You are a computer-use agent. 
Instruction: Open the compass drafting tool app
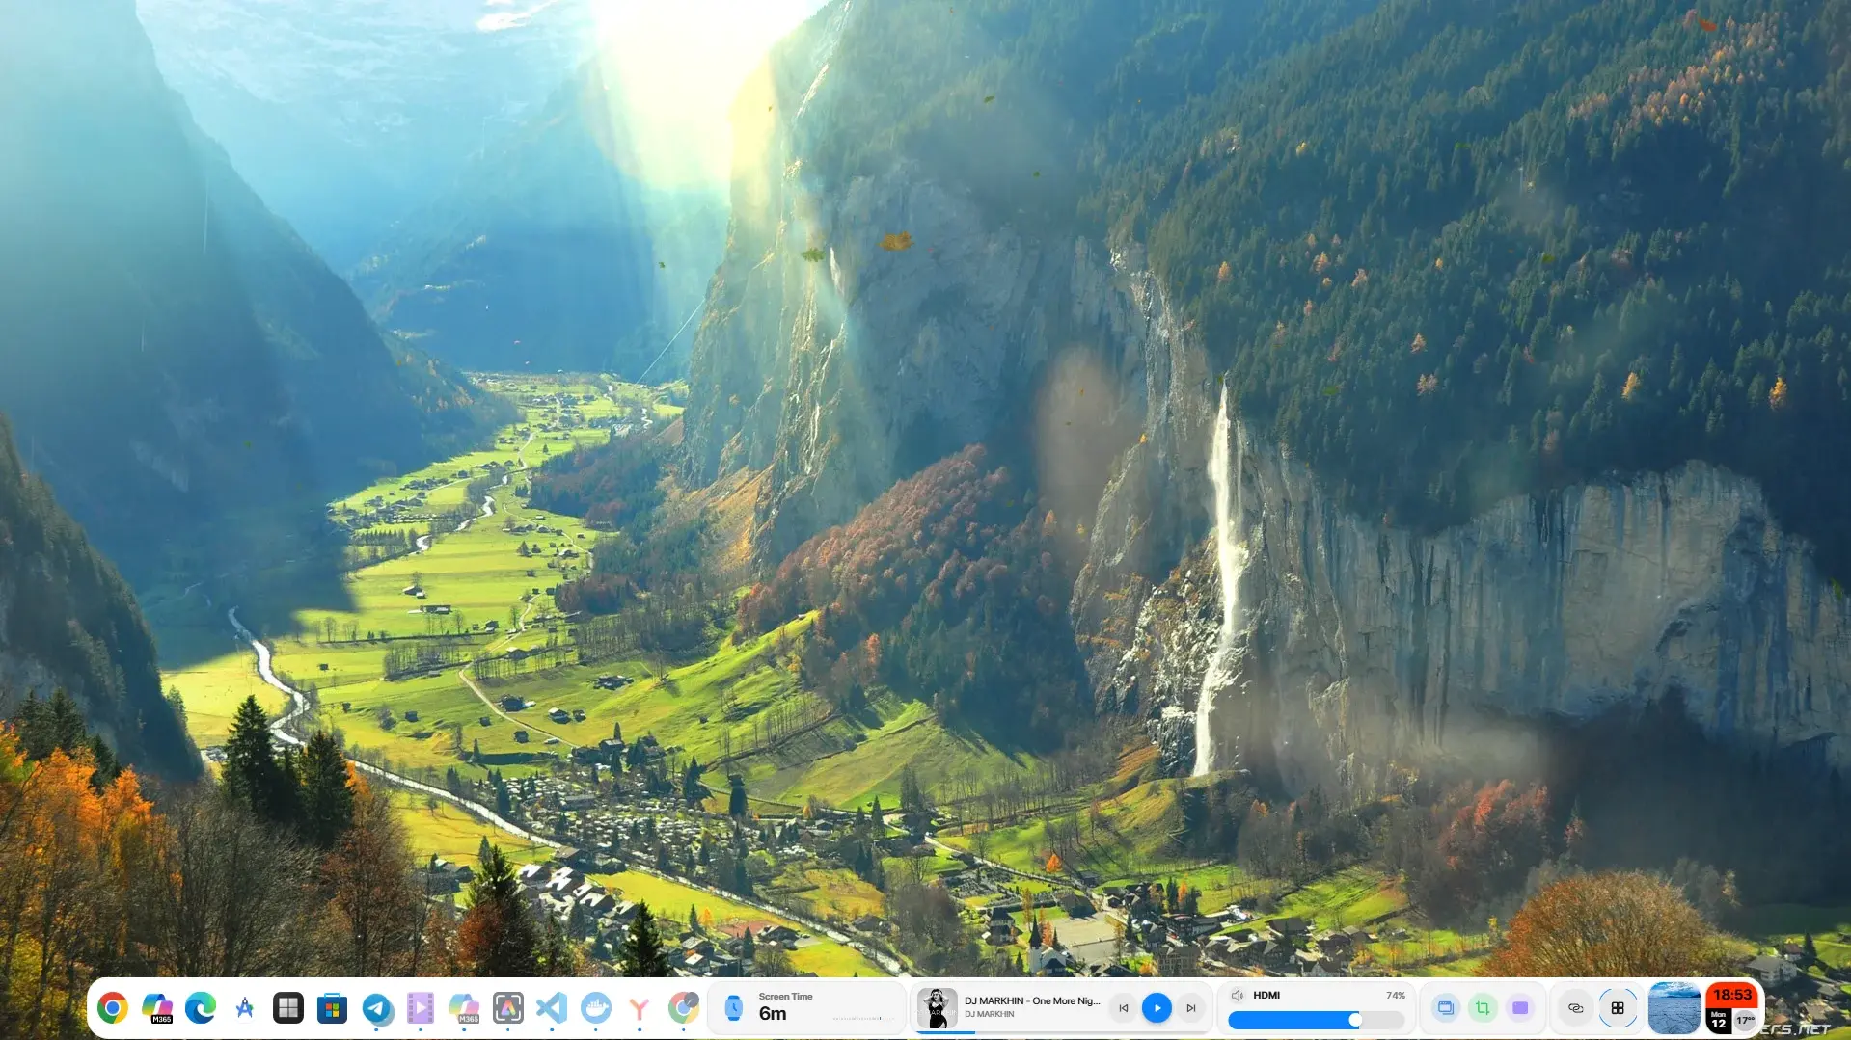point(245,1008)
